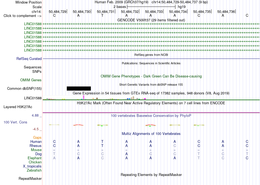
Task: Open H3K27Ac Mark track title
Action: click(151, 103)
